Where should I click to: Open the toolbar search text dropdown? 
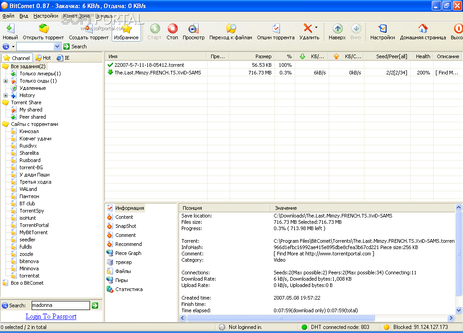pos(57,46)
